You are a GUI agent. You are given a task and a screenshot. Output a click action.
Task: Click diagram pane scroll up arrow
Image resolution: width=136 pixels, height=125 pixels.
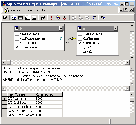132,25
